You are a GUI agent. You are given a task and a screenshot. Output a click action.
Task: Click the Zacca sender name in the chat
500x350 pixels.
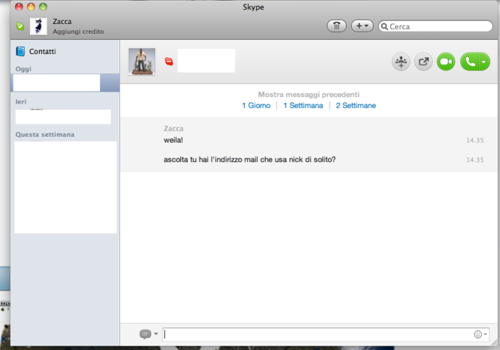click(173, 128)
